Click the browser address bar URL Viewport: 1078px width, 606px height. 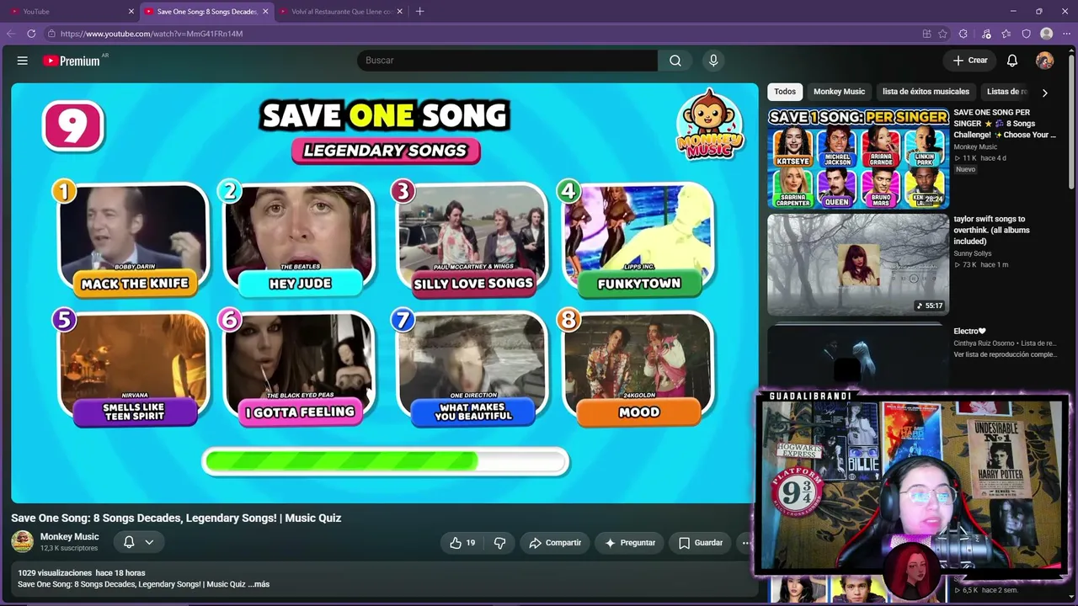(152, 34)
